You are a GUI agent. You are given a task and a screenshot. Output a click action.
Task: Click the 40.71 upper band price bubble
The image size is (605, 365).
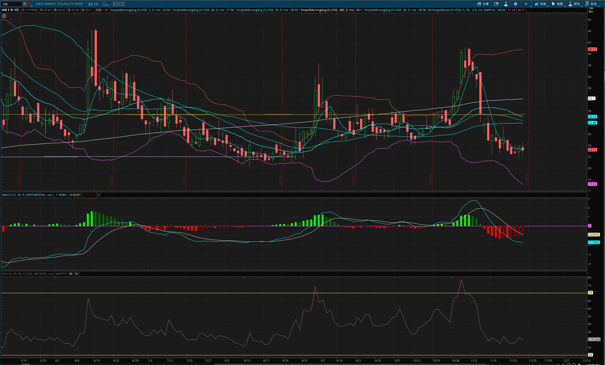[592, 49]
